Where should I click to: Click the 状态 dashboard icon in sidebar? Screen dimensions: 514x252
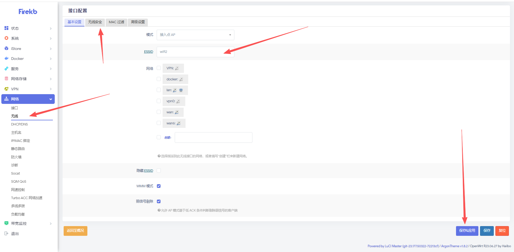[x=6, y=28]
